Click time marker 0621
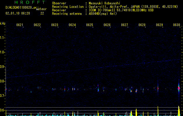Image resolution: width=183 pixels, height=116 pixels. coord(19,25)
